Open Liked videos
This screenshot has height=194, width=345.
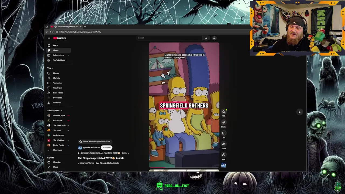(x=58, y=93)
